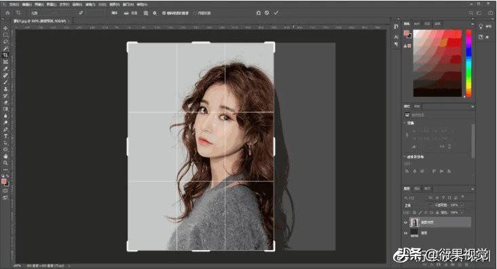Select the Rectangular Marquee tool

click(5, 35)
